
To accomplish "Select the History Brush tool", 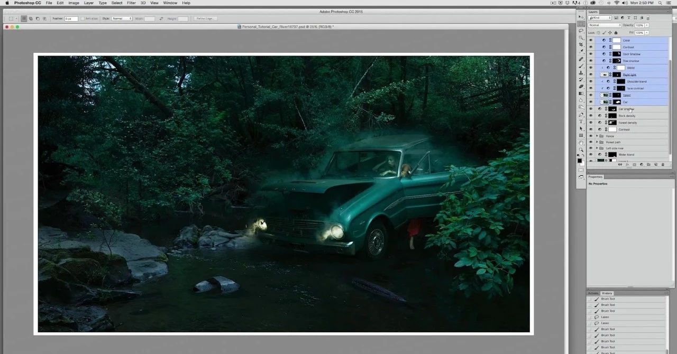I will tap(581, 79).
